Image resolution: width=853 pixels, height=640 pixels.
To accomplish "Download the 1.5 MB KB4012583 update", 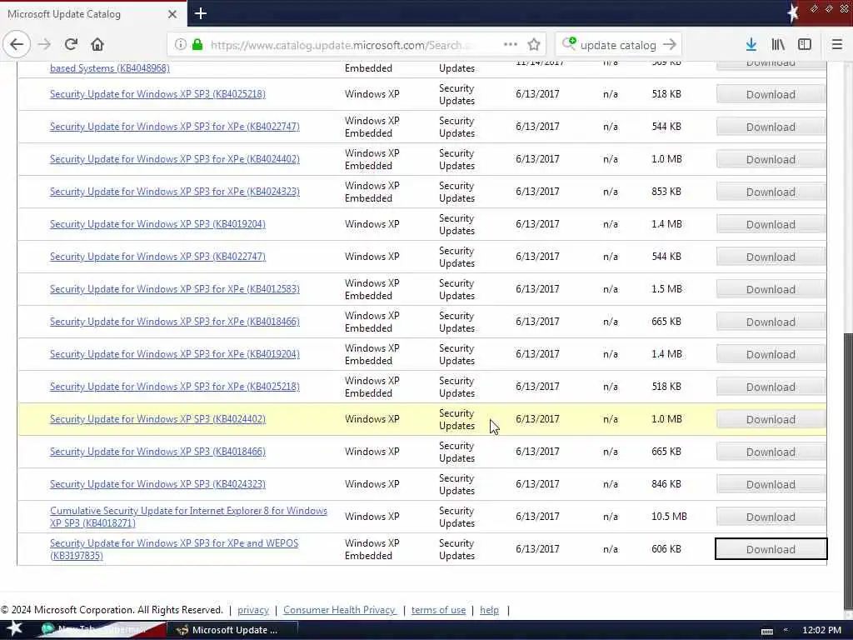I will pos(771,289).
